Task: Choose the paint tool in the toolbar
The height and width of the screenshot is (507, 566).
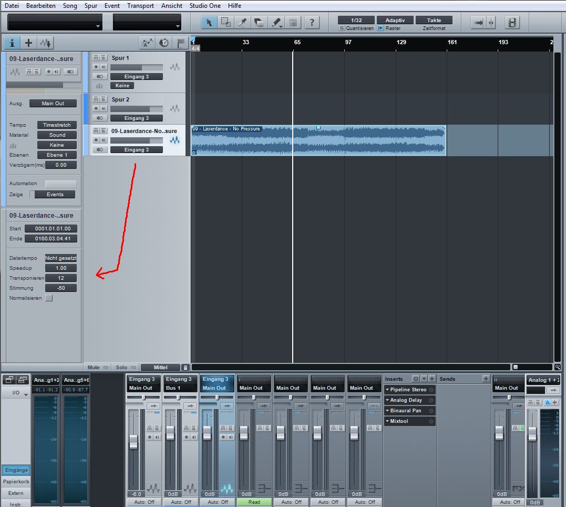Action: [275, 22]
